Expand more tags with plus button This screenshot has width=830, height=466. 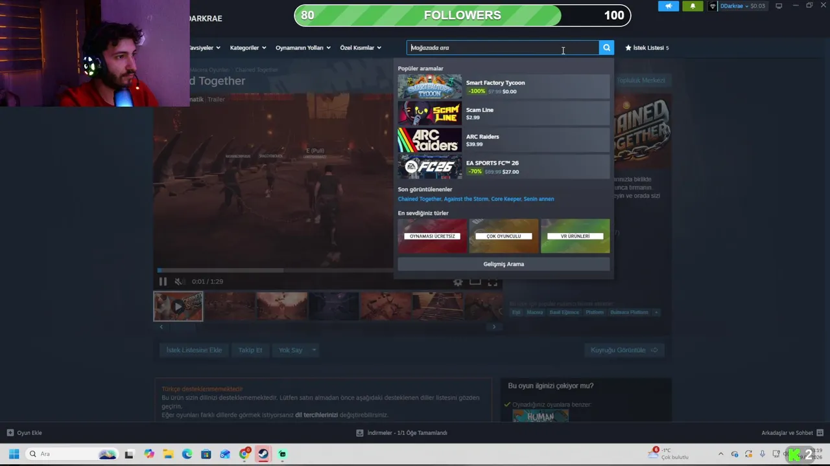click(656, 313)
